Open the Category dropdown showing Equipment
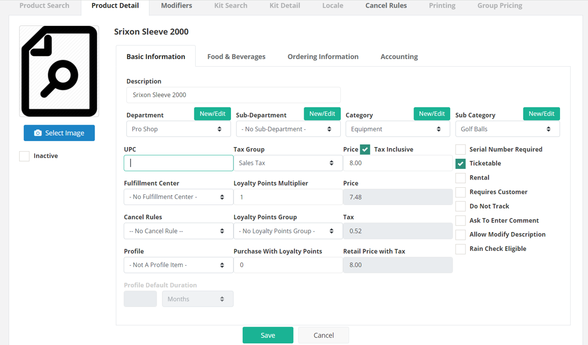Viewport: 588px width, 345px height. [397, 129]
